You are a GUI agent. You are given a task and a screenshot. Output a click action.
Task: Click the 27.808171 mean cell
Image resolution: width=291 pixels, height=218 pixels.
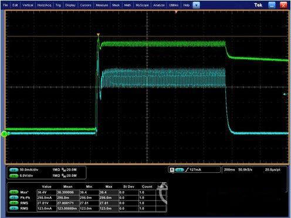click(x=68, y=203)
